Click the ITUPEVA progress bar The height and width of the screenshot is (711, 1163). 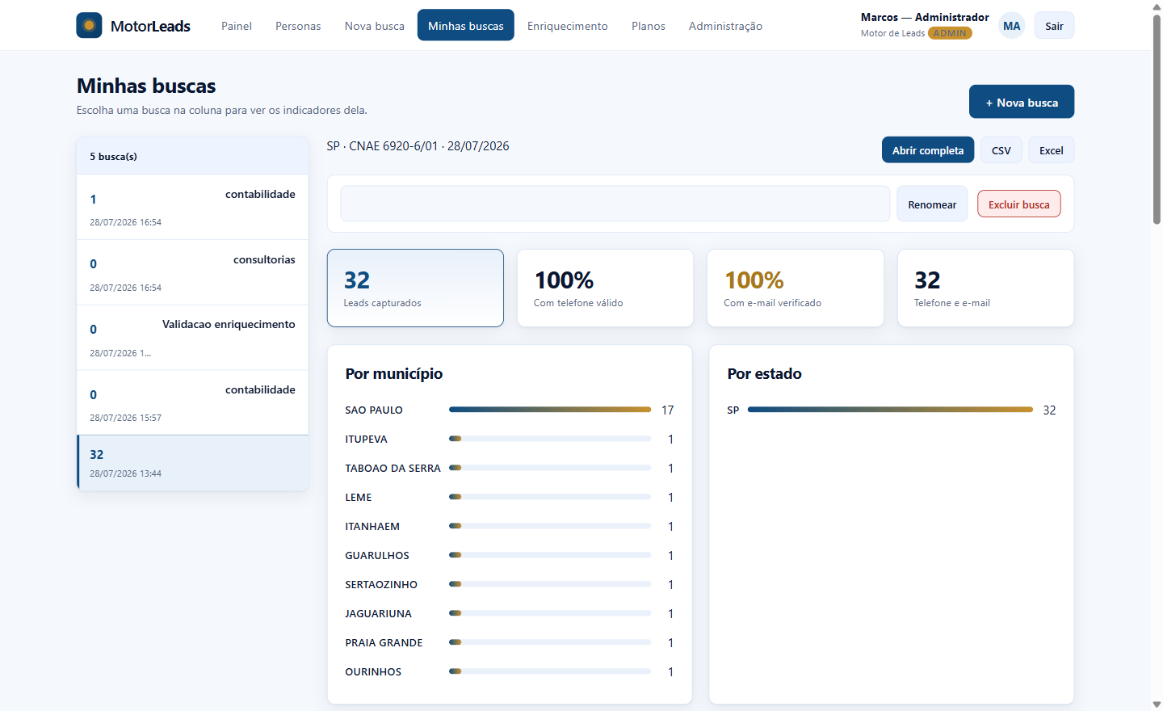(550, 439)
